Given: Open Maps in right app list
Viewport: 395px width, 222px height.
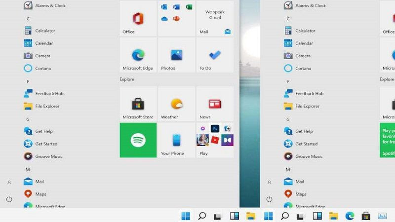Looking at the screenshot, I should click(x=295, y=194).
